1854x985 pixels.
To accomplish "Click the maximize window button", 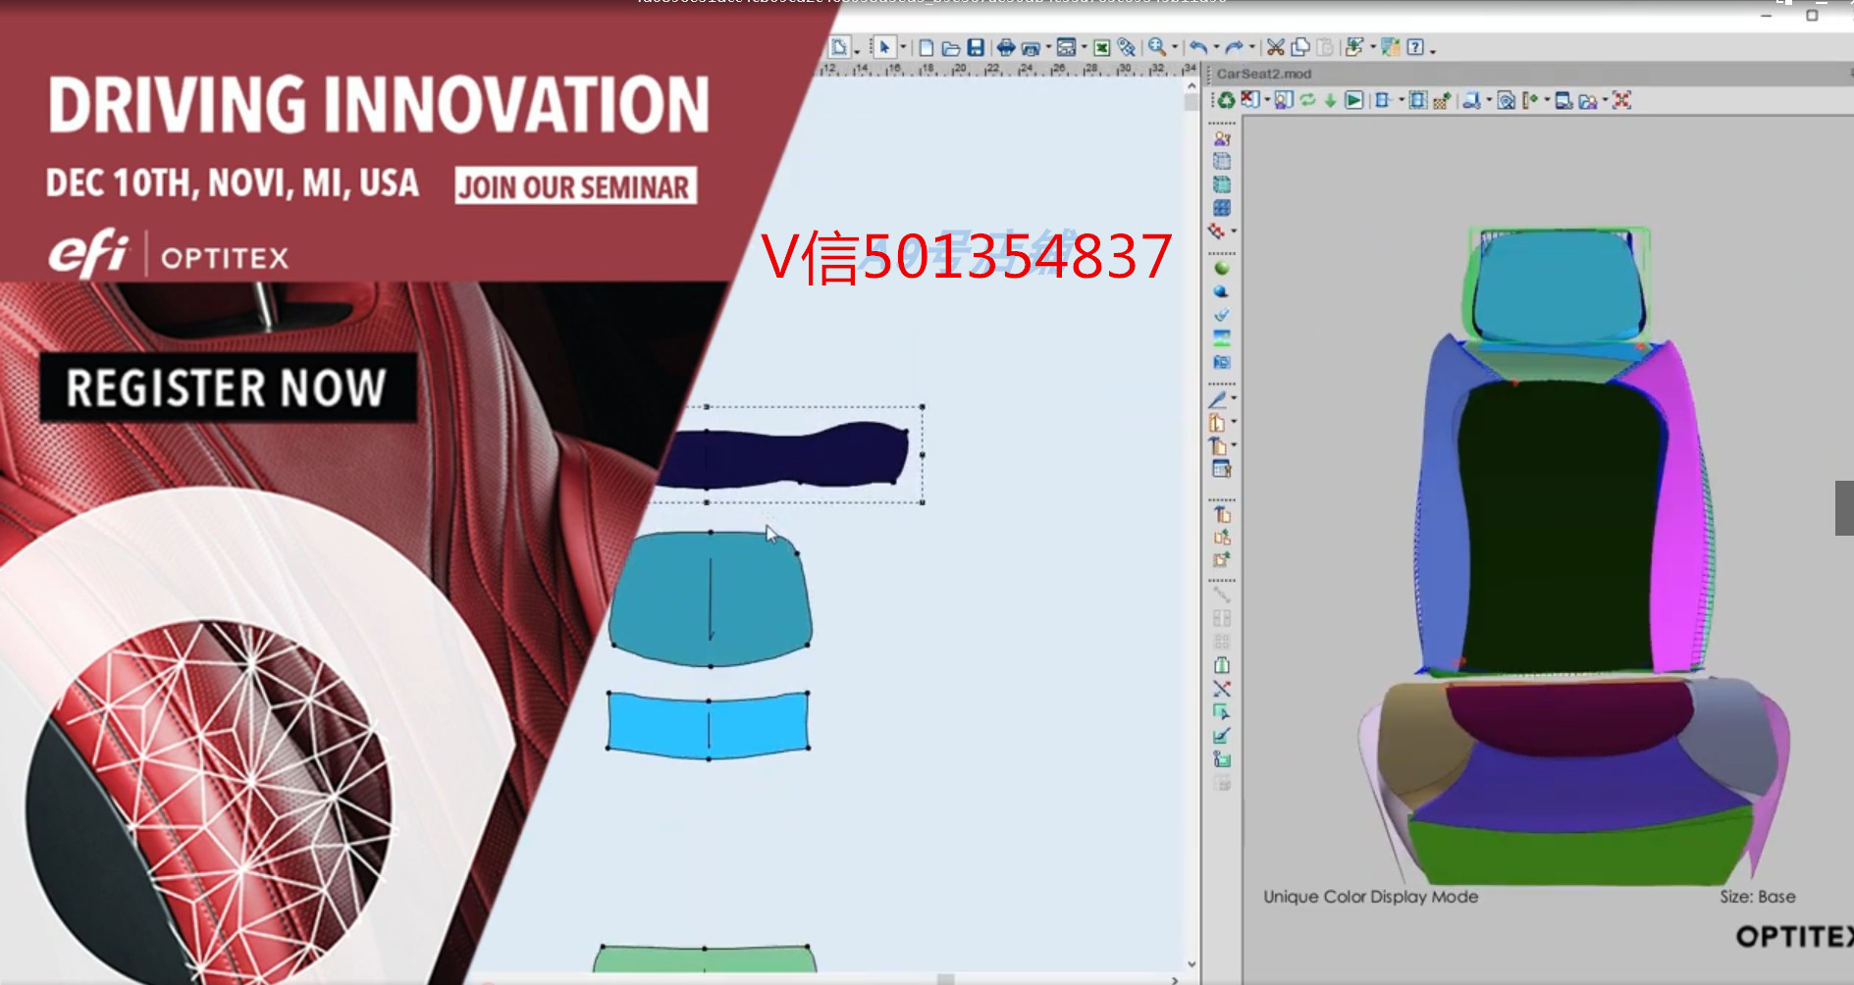I will [1812, 15].
